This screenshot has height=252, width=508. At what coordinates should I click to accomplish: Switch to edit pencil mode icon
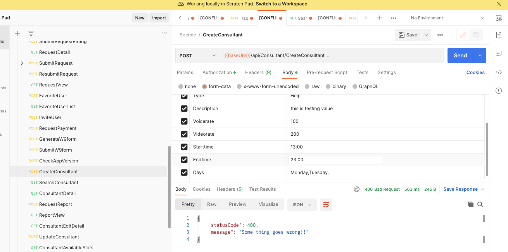pos(463,35)
